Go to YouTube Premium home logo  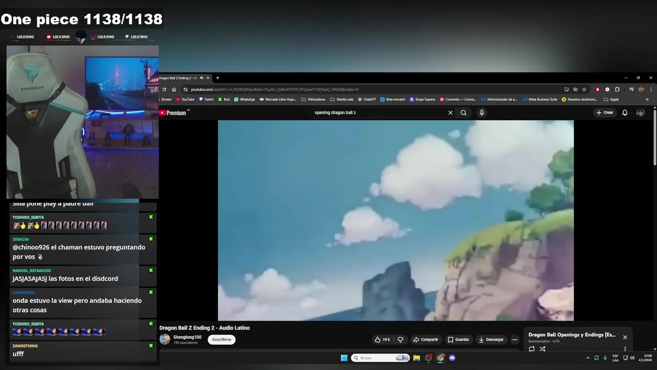click(173, 113)
